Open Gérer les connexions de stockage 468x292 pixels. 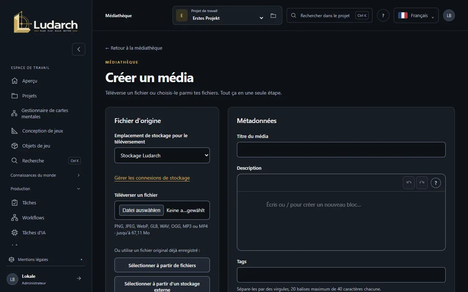click(x=152, y=178)
